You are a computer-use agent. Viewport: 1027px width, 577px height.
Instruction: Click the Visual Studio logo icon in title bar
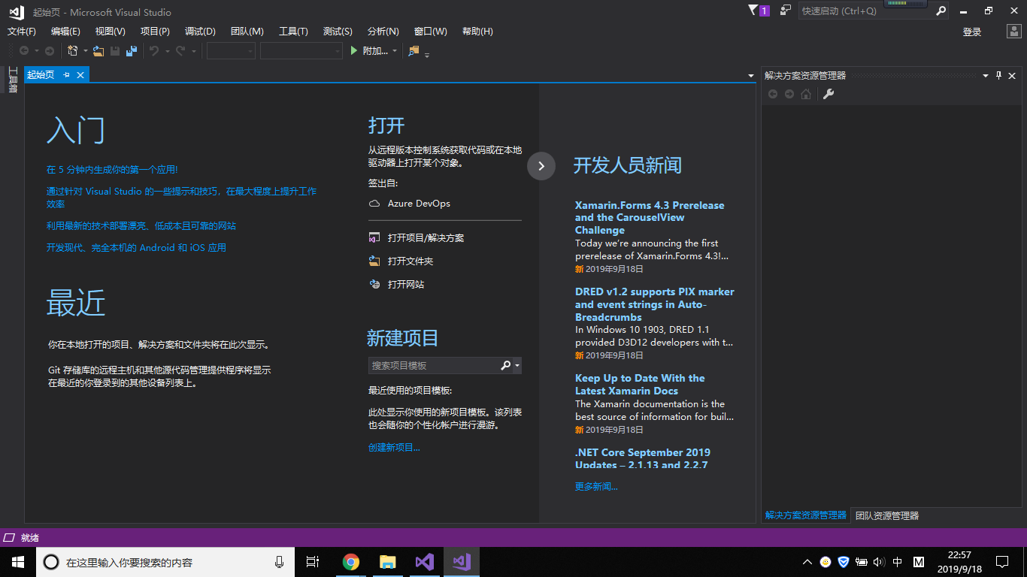pos(17,12)
